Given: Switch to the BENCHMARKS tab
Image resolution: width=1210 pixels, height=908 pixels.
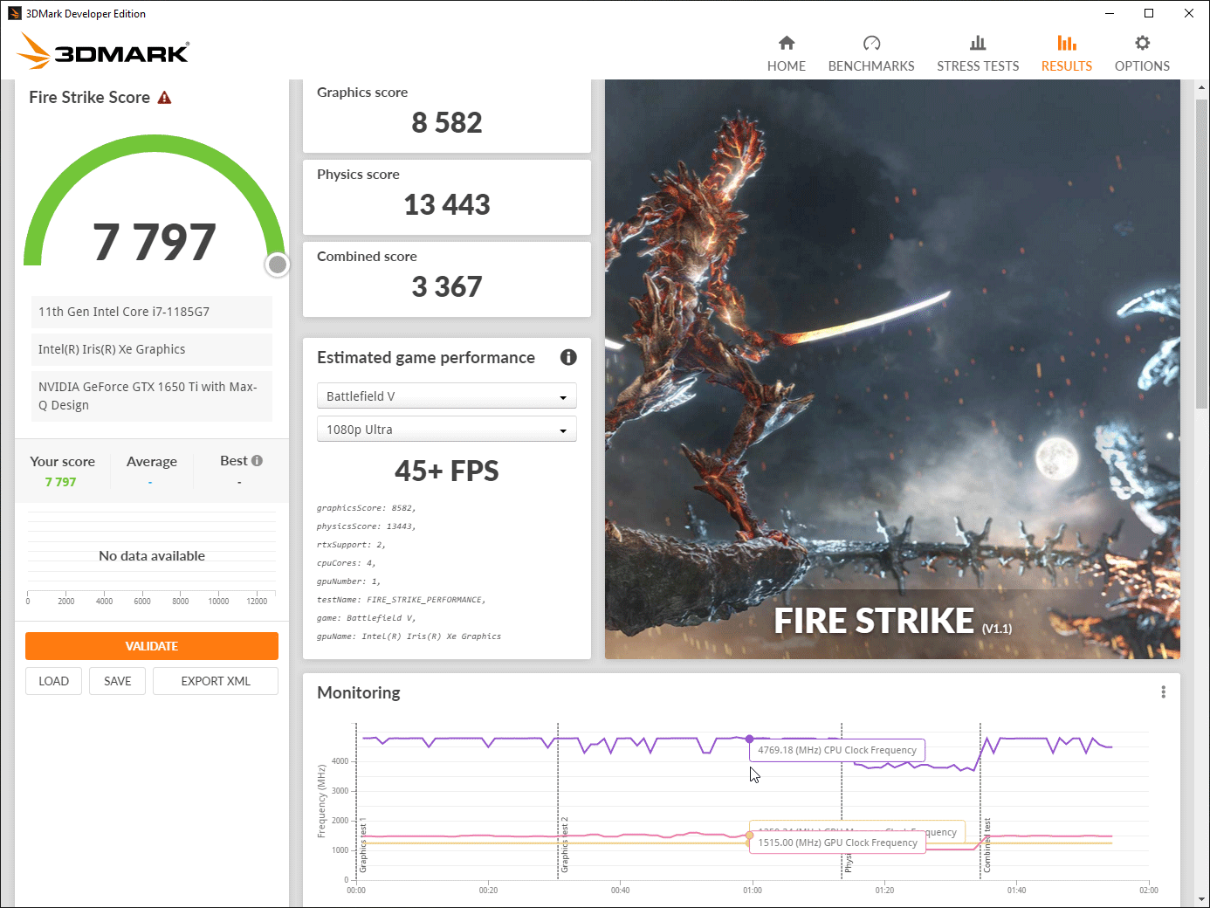Looking at the screenshot, I should (x=871, y=54).
